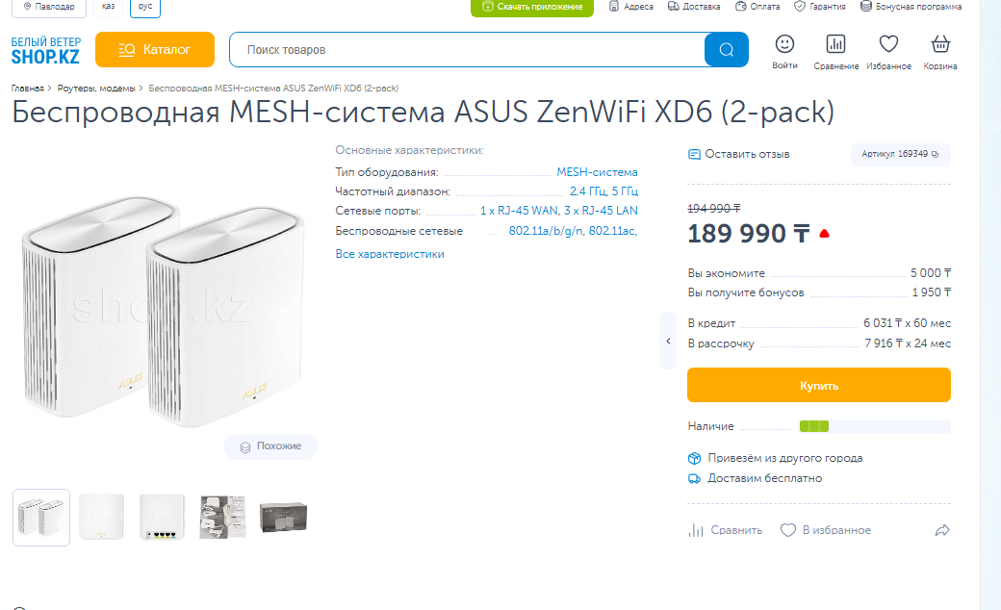Open the login smiley icon

[784, 44]
